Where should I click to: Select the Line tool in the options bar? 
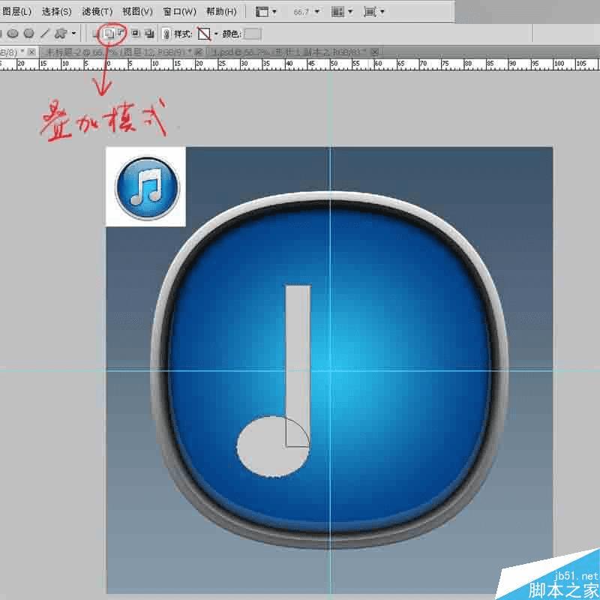44,33
